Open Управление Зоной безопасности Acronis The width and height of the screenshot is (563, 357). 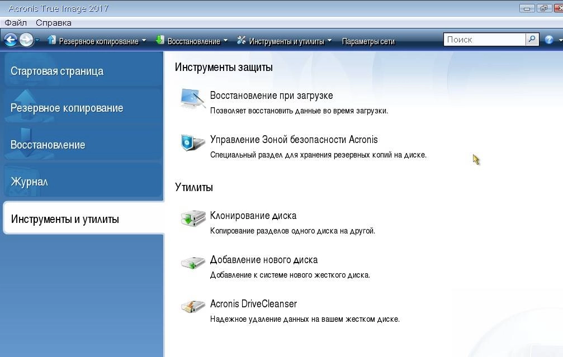(294, 140)
